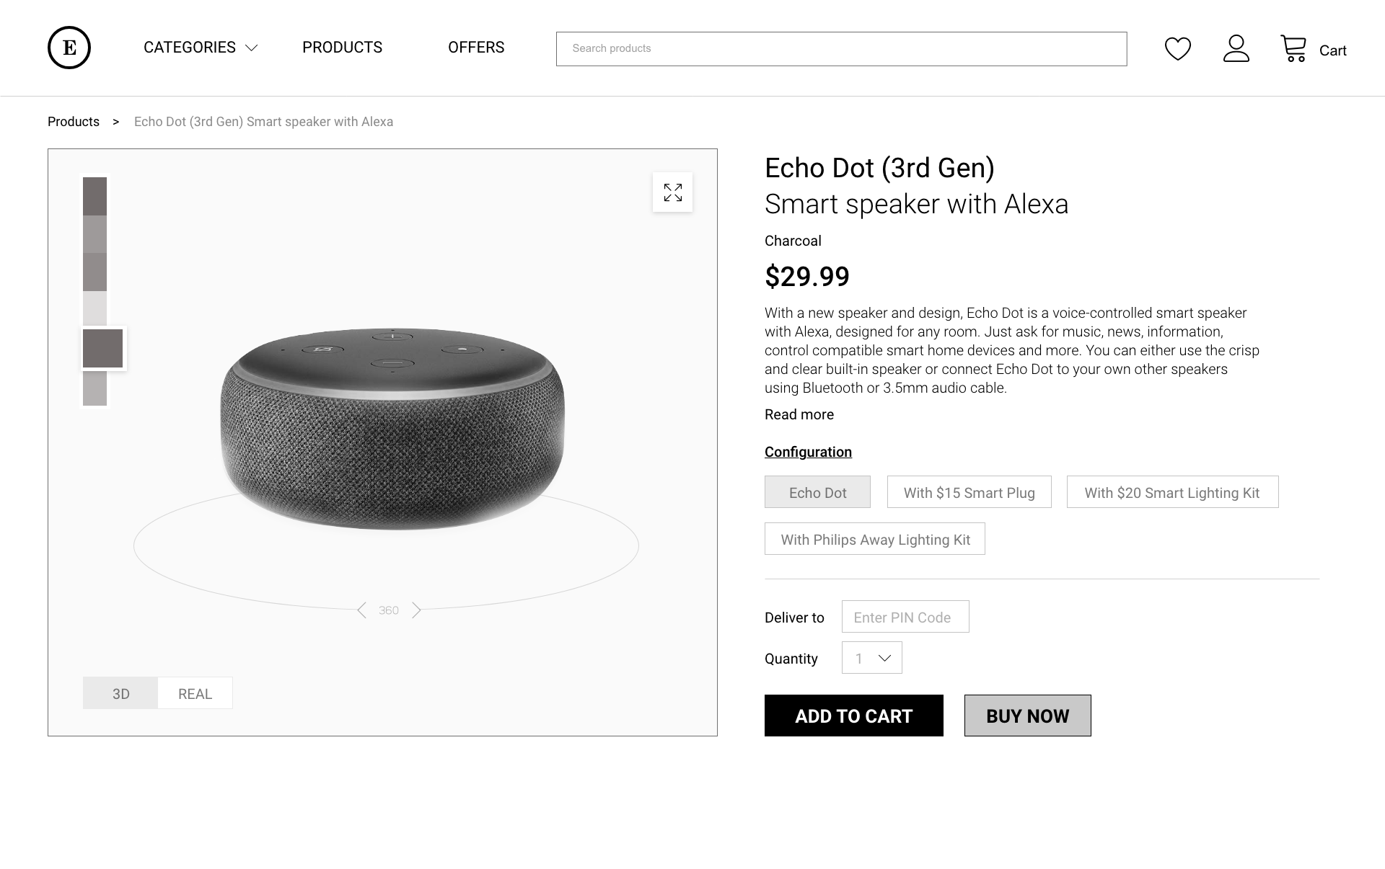Go to Products menu item
1385x869 pixels.
tap(342, 48)
